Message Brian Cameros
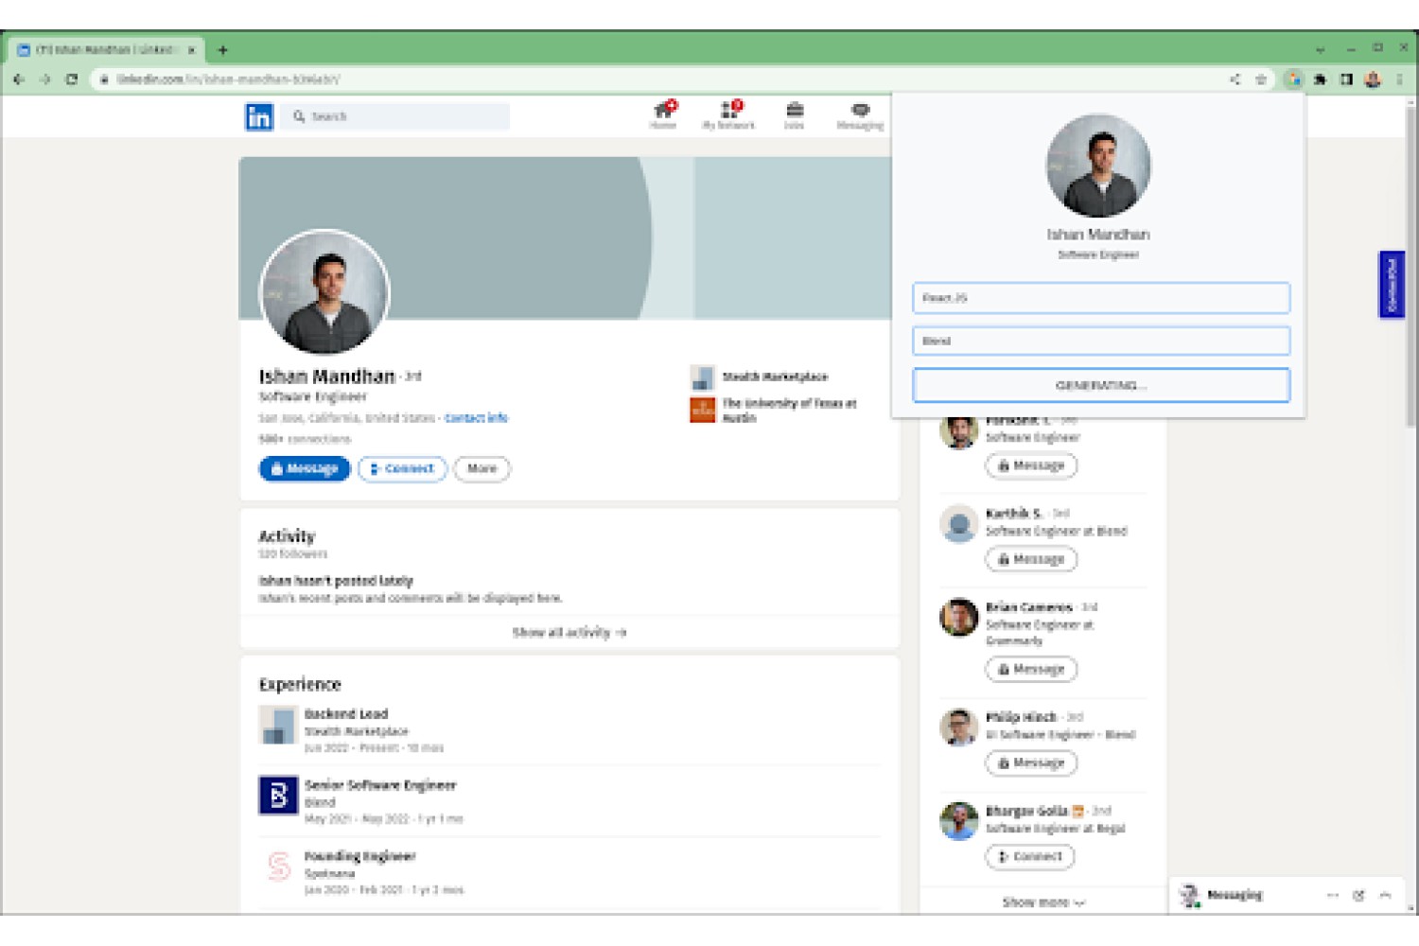The width and height of the screenshot is (1419, 946). point(1031,669)
